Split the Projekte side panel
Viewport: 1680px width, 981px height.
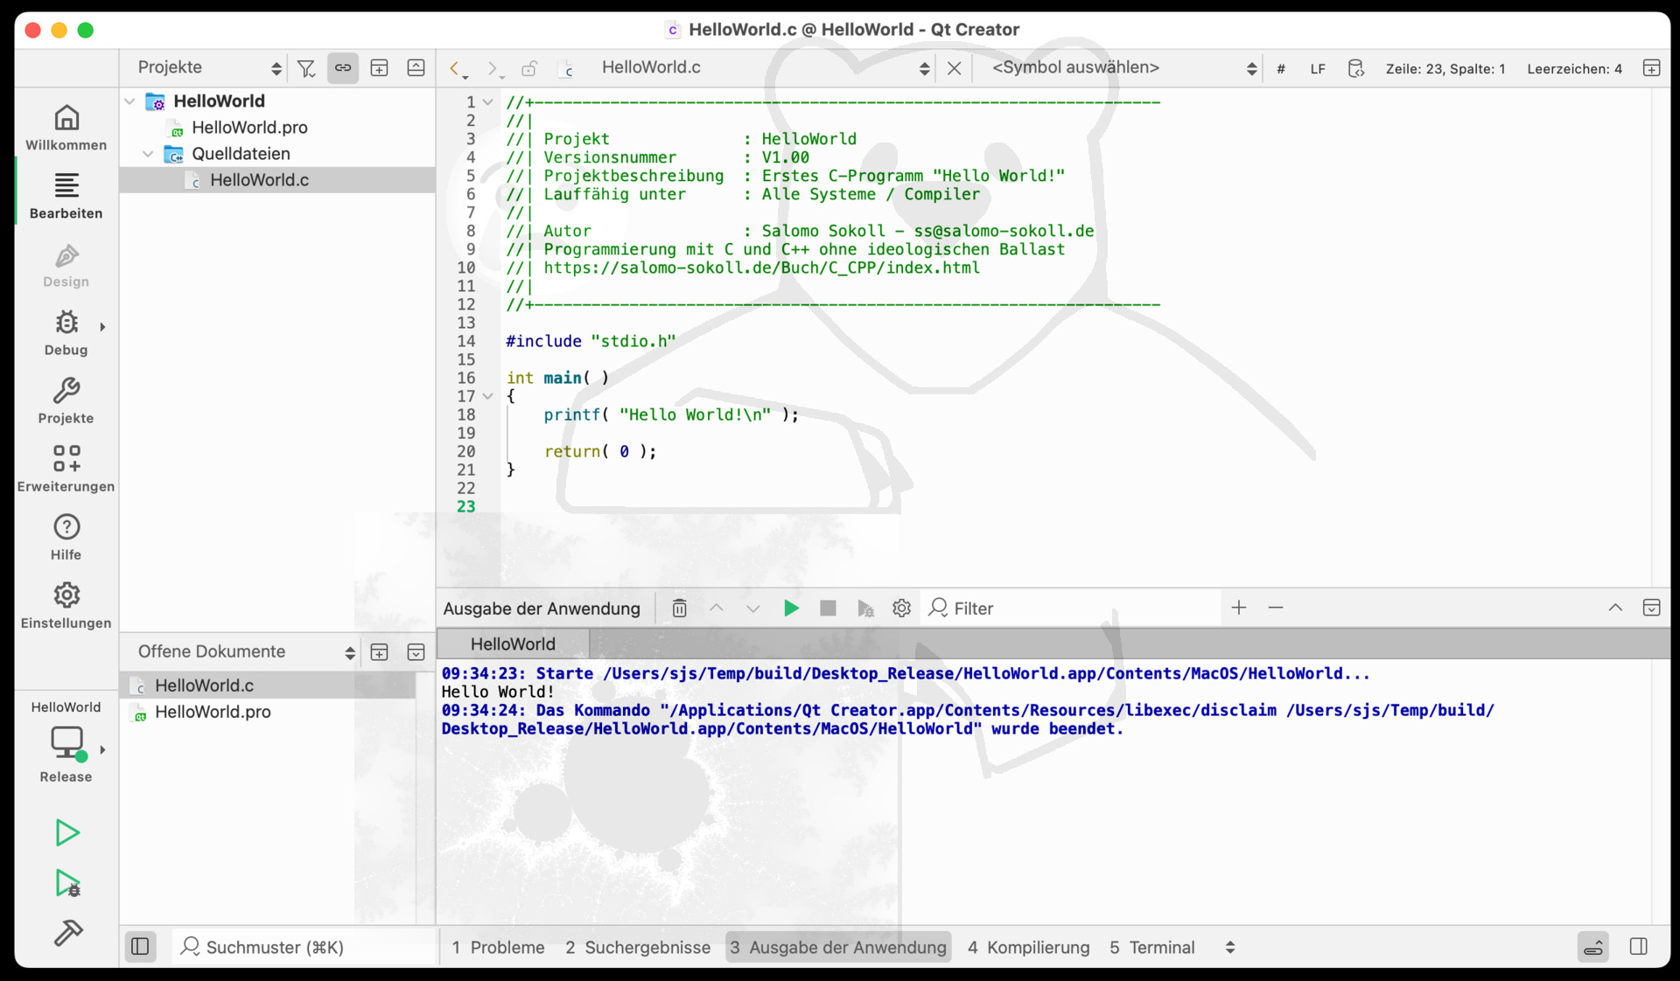tap(379, 68)
